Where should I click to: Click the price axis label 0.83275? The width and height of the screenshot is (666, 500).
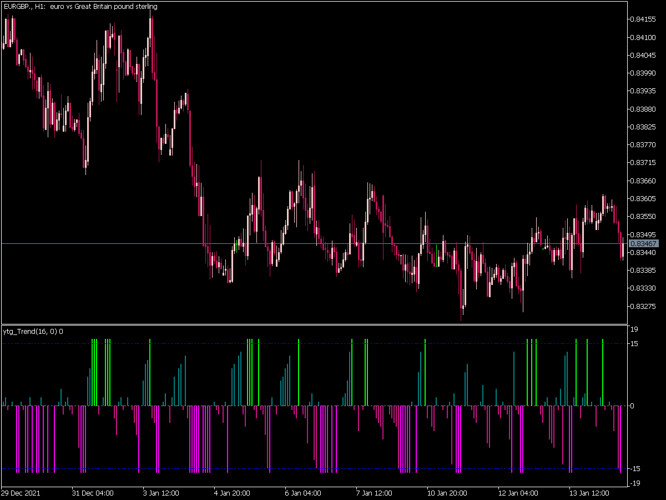pos(643,306)
